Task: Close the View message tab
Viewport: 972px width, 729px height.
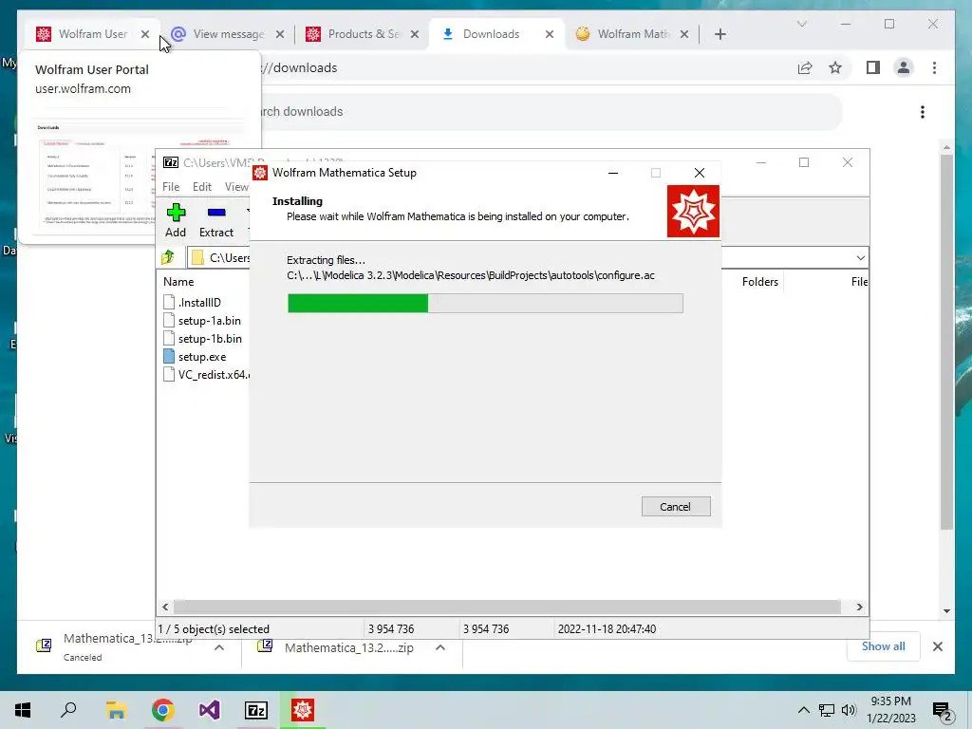Action: click(280, 34)
